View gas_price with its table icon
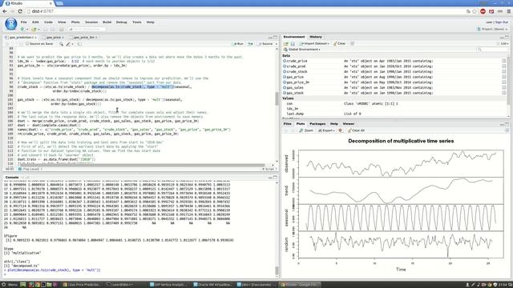 [x=504, y=77]
